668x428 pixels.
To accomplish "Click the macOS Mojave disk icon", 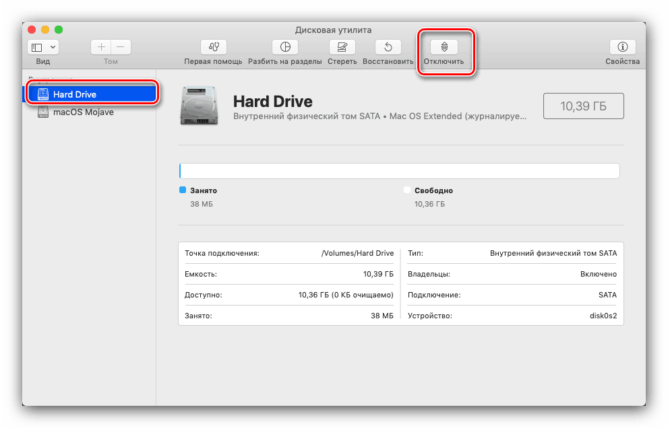I will [43, 112].
